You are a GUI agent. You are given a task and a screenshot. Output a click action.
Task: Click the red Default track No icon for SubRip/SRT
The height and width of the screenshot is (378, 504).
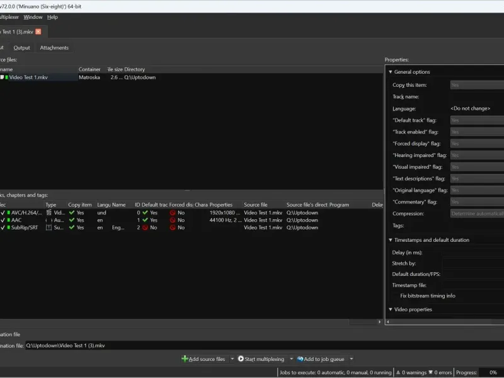145,228
